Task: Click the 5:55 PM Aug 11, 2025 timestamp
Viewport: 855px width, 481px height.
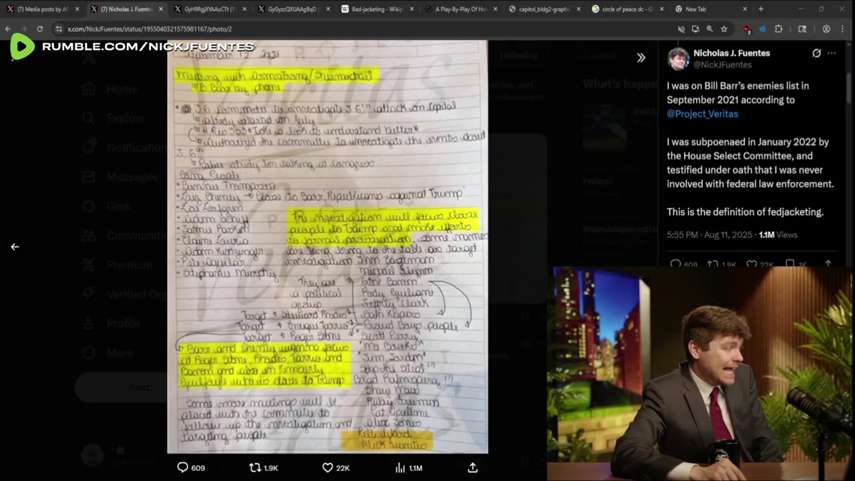Action: click(710, 234)
